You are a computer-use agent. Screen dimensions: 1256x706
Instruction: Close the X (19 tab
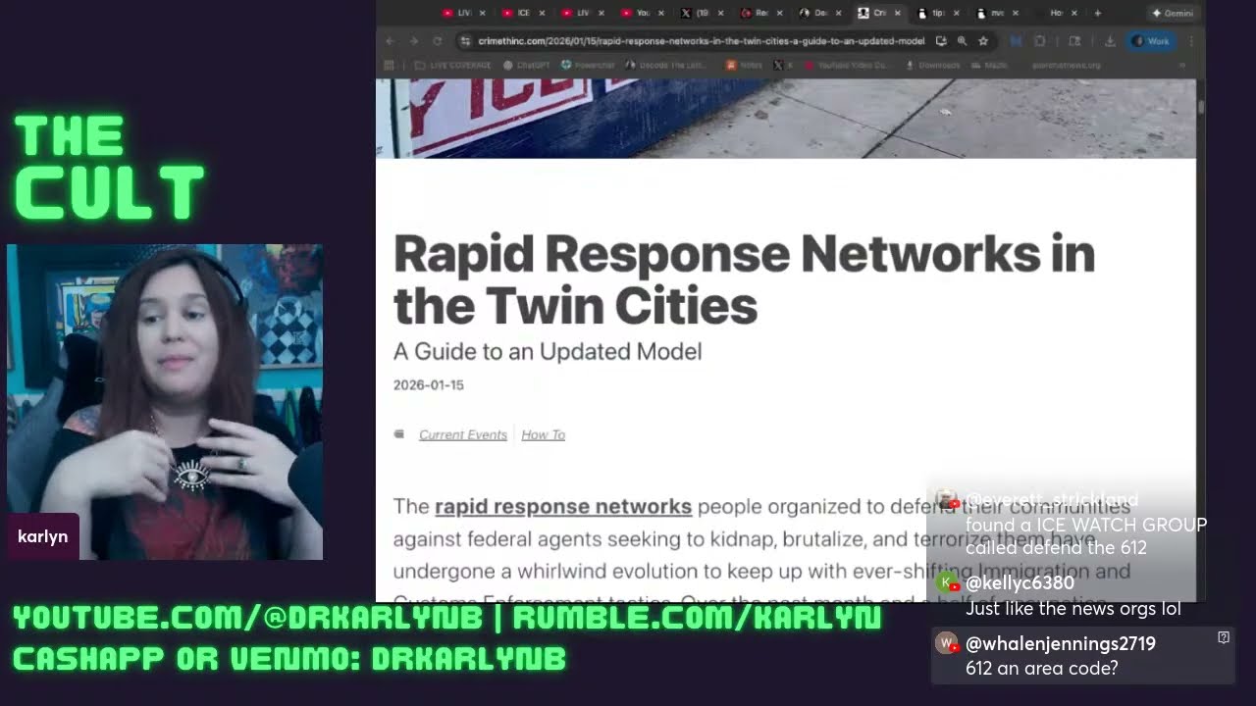coord(720,13)
